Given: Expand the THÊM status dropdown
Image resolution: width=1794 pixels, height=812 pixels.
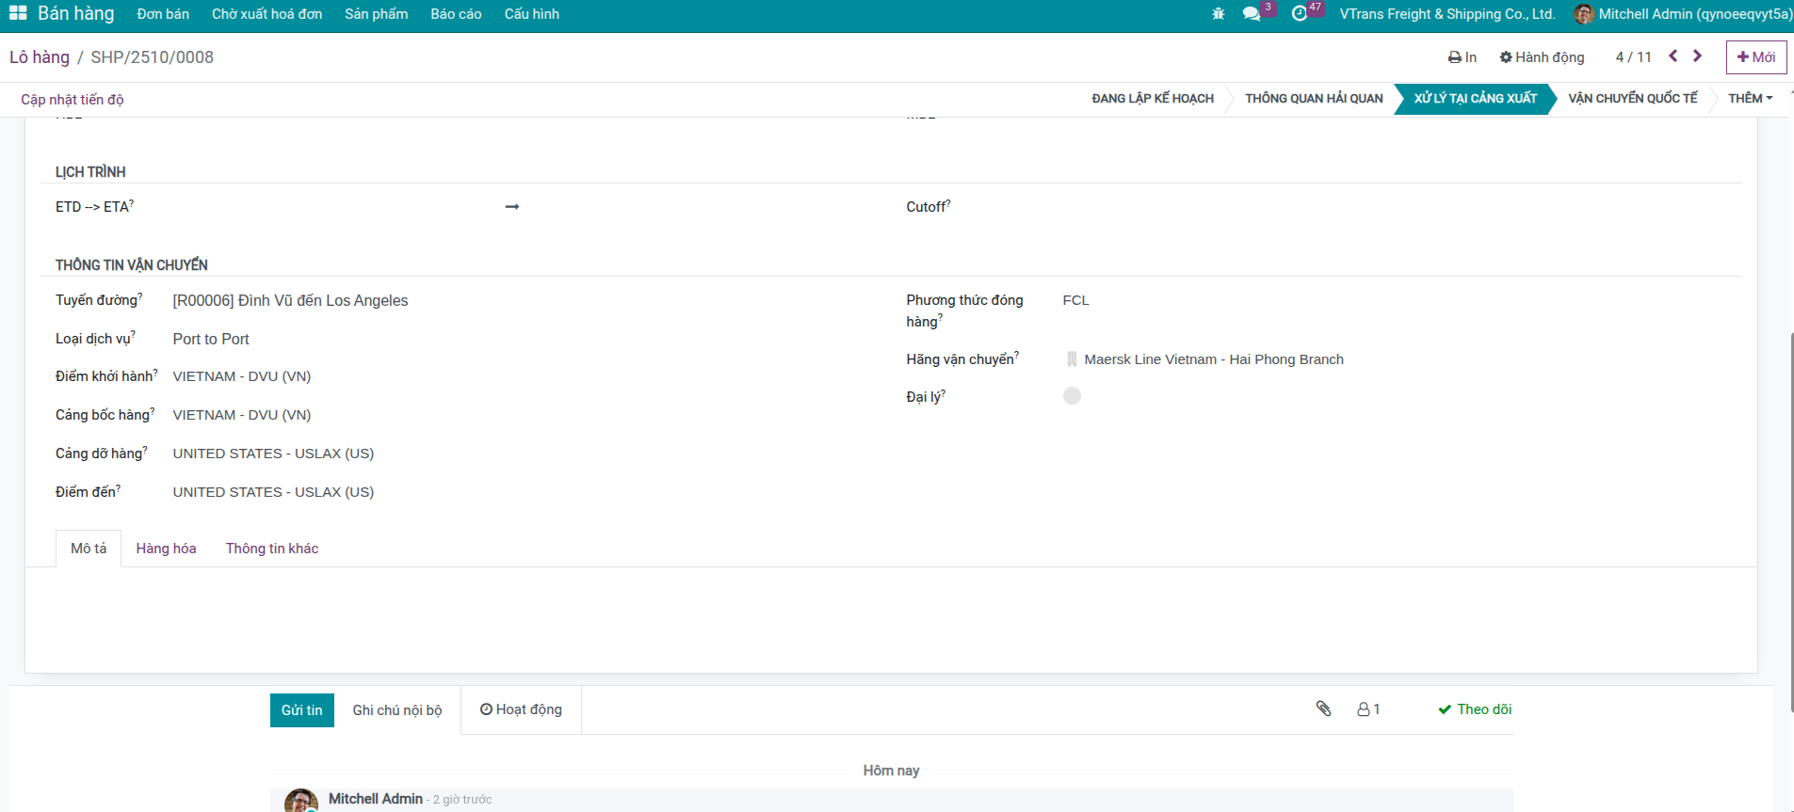Looking at the screenshot, I should [x=1750, y=99].
